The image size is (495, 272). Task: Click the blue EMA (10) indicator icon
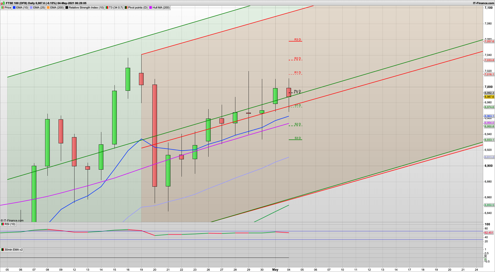point(14,7)
